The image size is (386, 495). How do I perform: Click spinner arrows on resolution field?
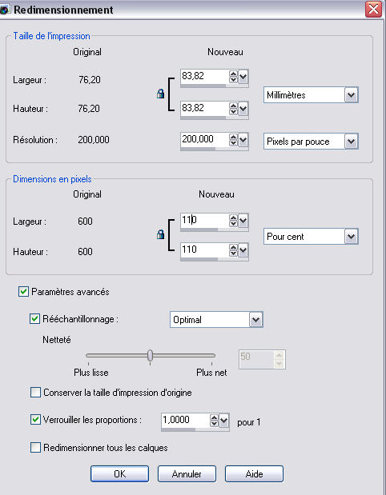pyautogui.click(x=233, y=140)
